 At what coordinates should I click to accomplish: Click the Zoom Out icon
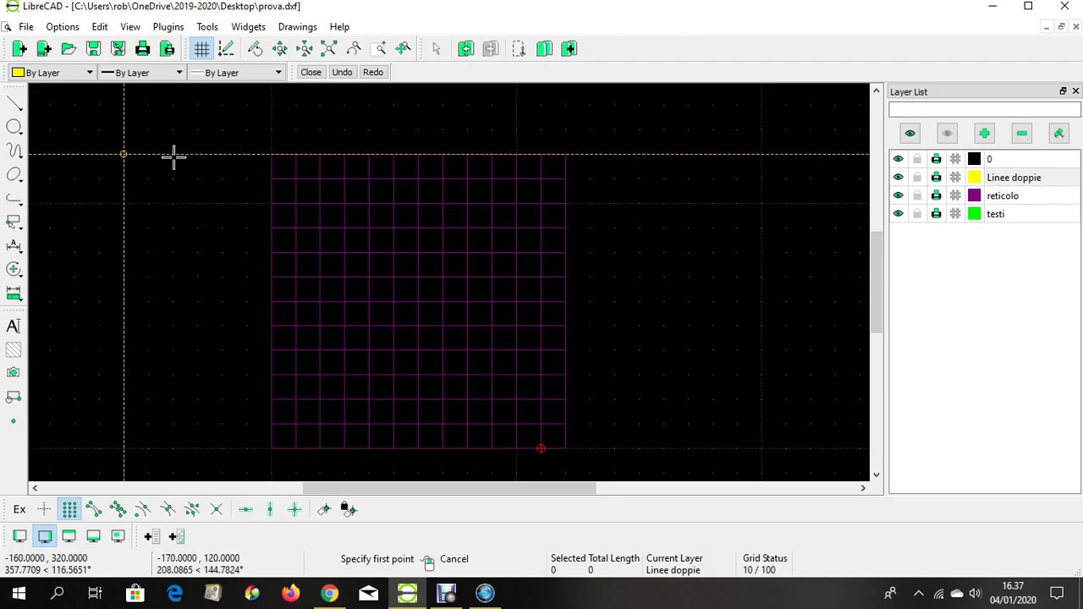(304, 49)
